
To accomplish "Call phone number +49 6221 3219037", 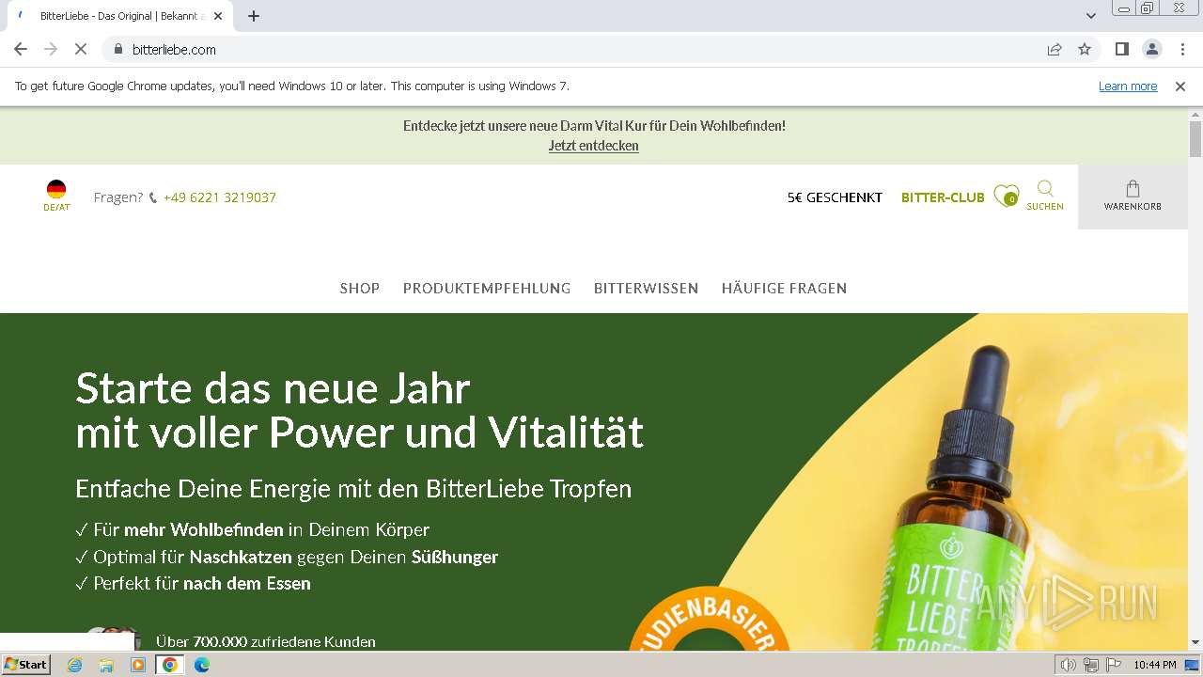I will tap(220, 197).
